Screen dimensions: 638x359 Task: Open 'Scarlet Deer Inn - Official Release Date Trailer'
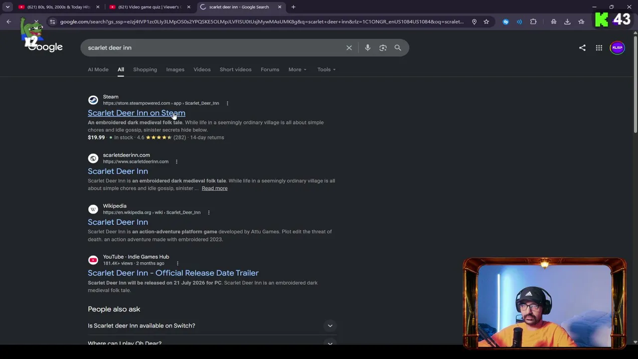173,273
